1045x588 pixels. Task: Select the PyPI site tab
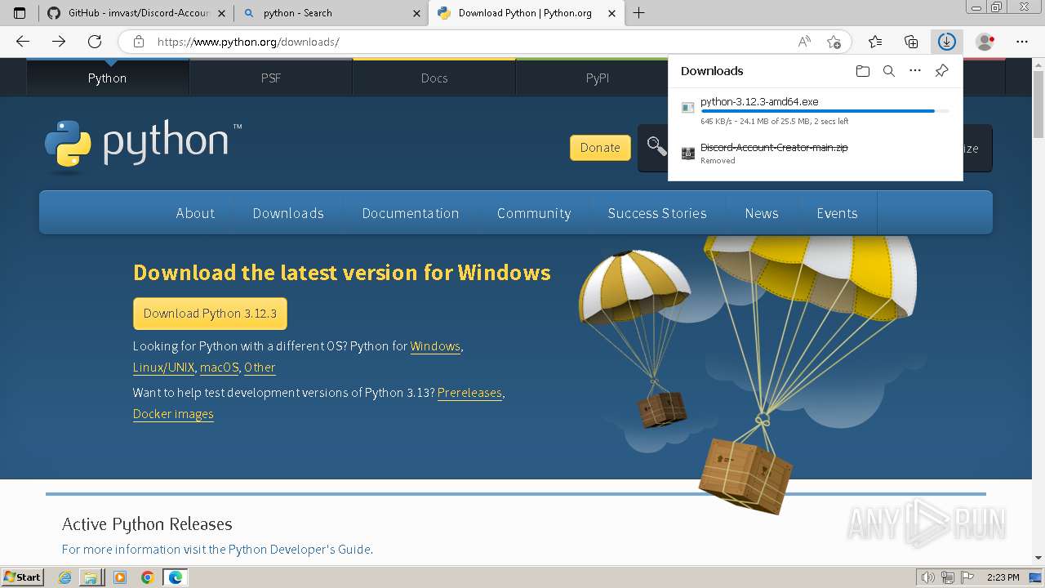[598, 78]
